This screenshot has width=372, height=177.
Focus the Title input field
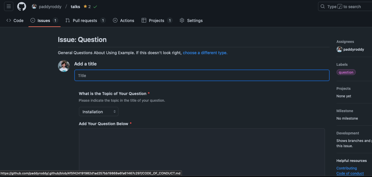[x=202, y=76]
